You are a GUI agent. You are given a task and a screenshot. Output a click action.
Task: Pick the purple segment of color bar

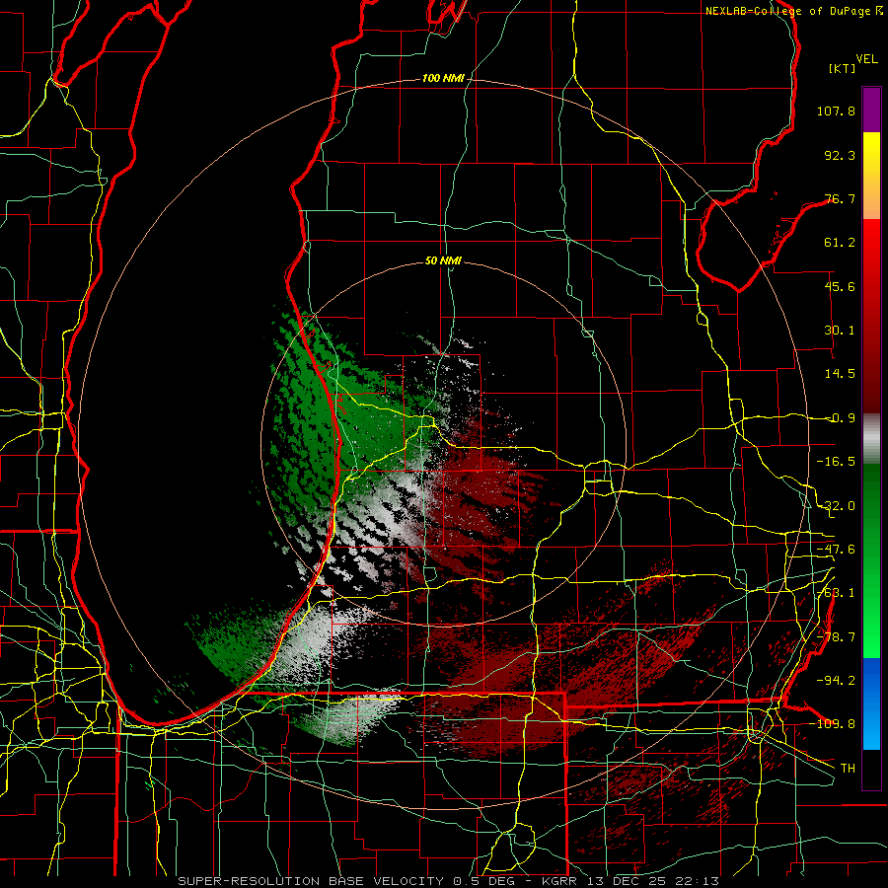[x=871, y=110]
